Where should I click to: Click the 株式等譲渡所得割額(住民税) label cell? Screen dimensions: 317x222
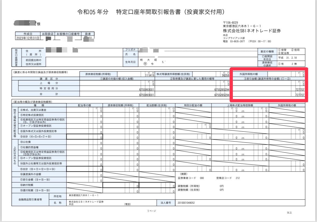174,74
